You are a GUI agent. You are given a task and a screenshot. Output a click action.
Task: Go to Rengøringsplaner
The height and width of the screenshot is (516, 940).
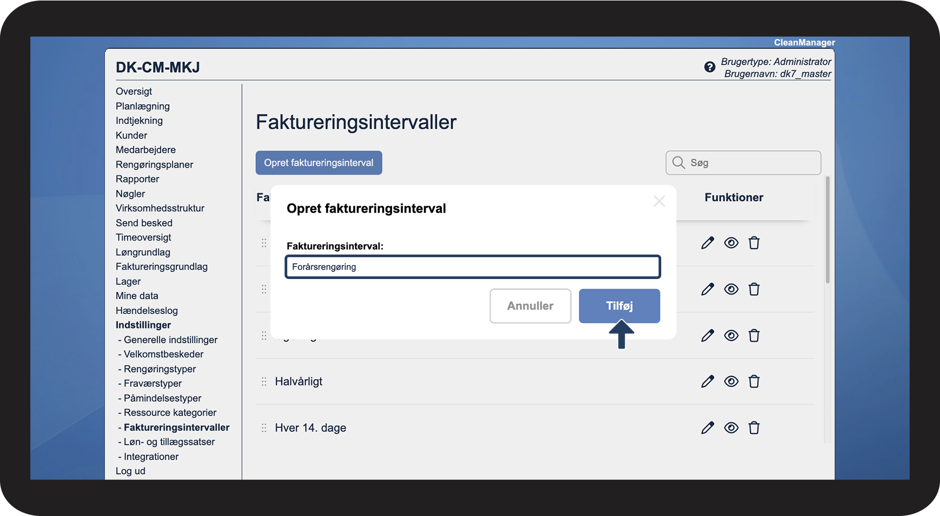[x=154, y=165]
